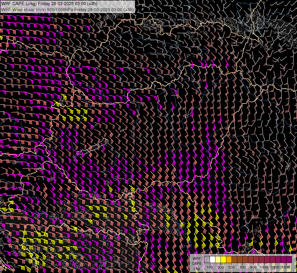Click the '300' legend value label
The image size is (297, 273).
pos(221,267)
